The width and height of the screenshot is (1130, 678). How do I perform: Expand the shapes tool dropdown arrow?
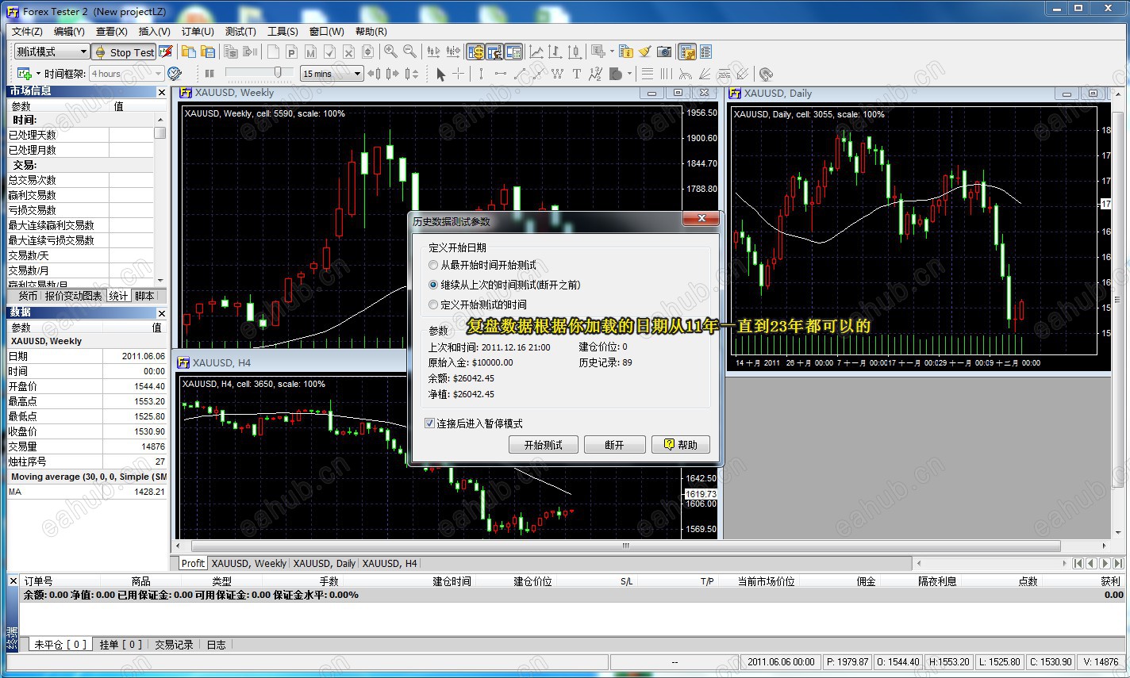[629, 74]
